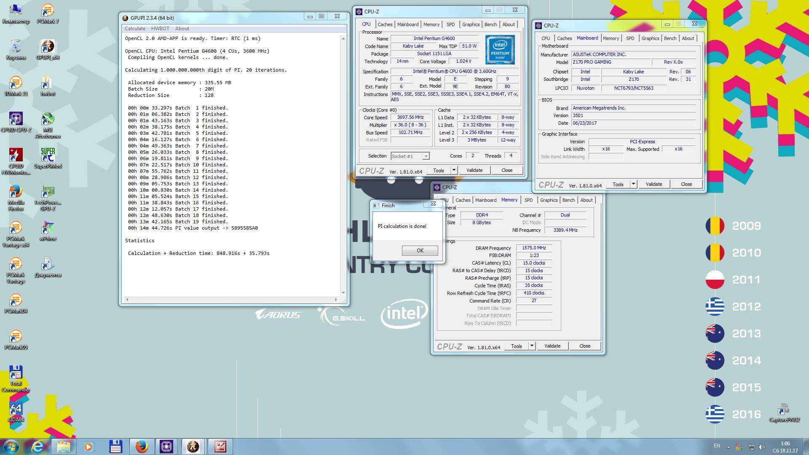Expand Tools dropdown arrow in Memory window
The width and height of the screenshot is (809, 455).
[532, 346]
